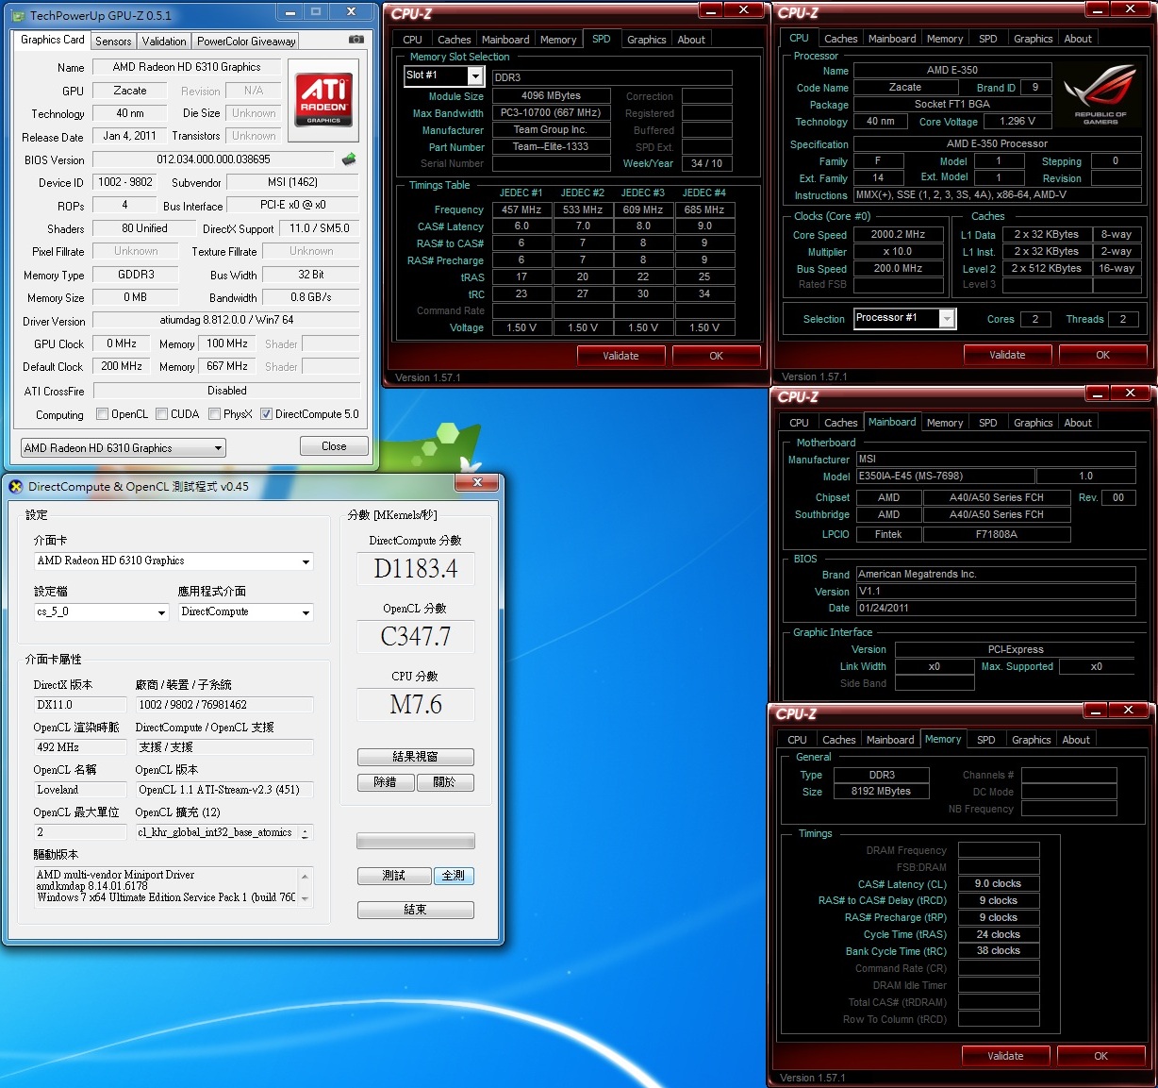
Task: Click the Driver Version field atiumdag 8.812.0.0
Action: coord(226,321)
